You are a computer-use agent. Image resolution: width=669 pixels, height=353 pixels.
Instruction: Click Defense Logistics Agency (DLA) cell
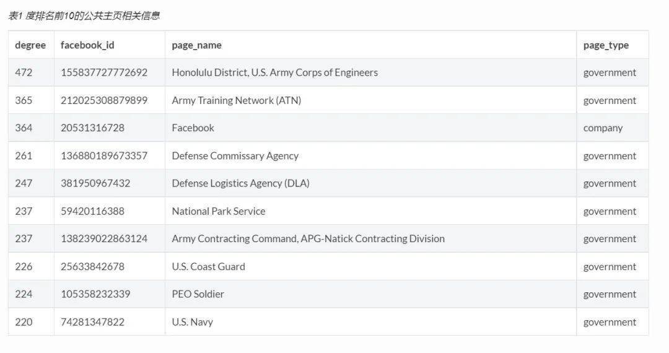point(240,183)
